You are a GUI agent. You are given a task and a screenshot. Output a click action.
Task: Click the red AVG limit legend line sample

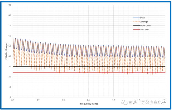(x=136, y=29)
